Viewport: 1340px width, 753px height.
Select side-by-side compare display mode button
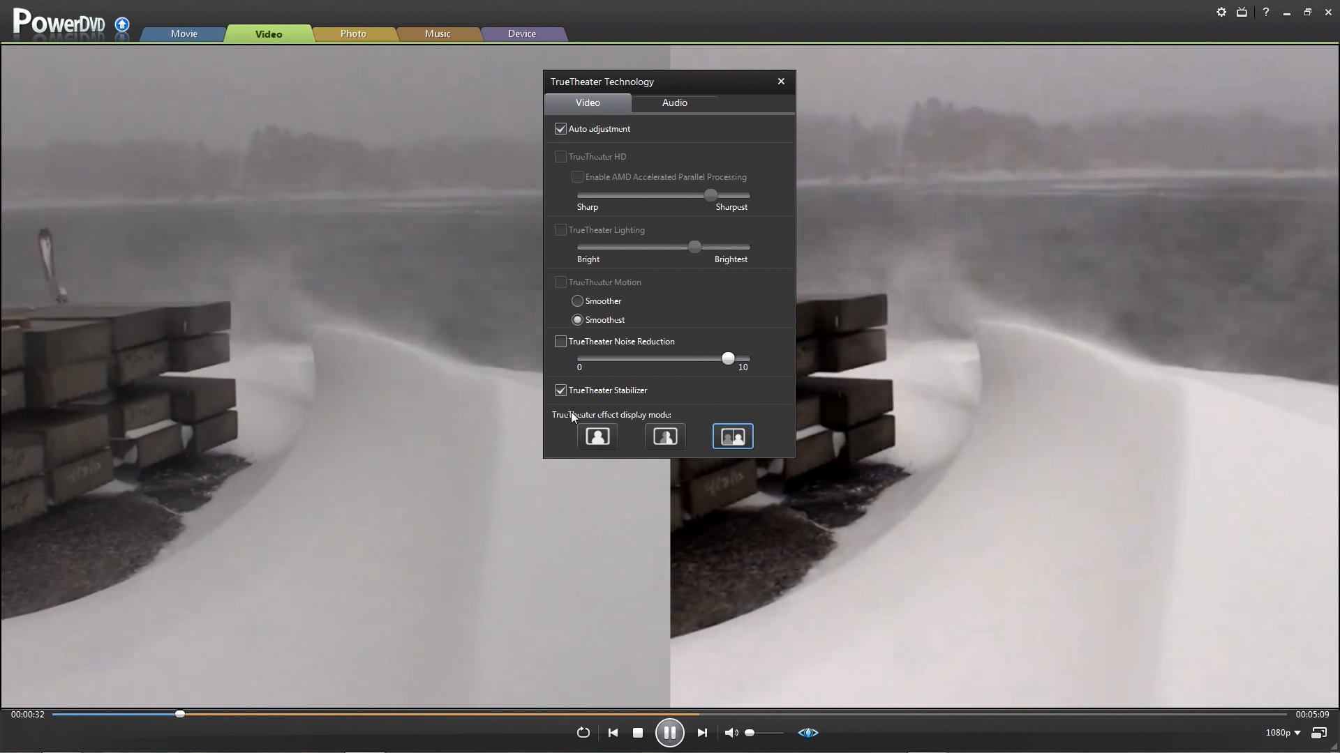[733, 436]
